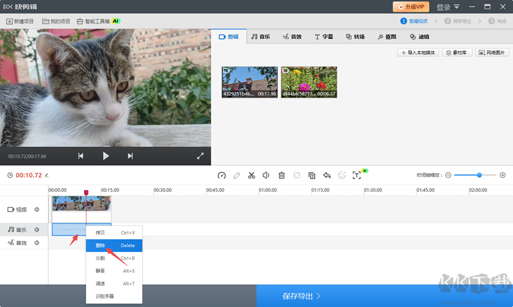
Task: Click the timeline zoom slider handle
Action: pyautogui.click(x=479, y=175)
